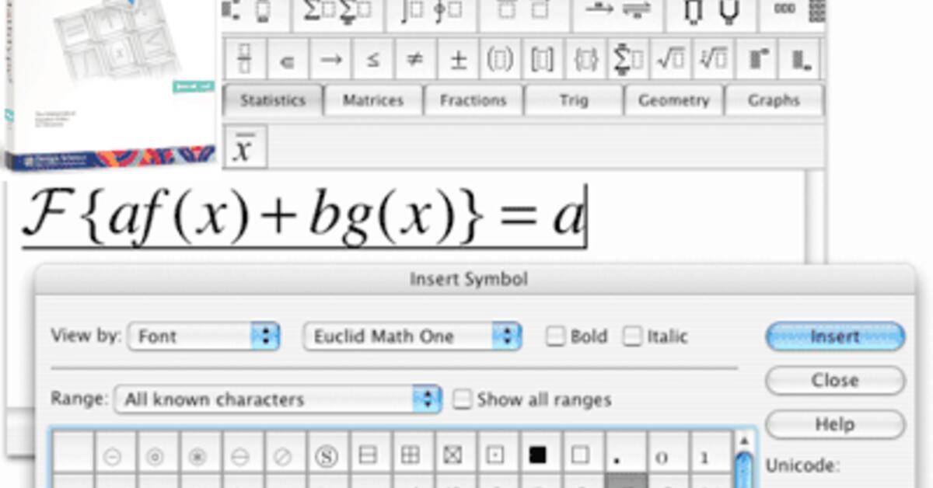Screen dimensions: 933x488
Task: Click the symbol grid scroll-up arrow
Action: point(743,442)
